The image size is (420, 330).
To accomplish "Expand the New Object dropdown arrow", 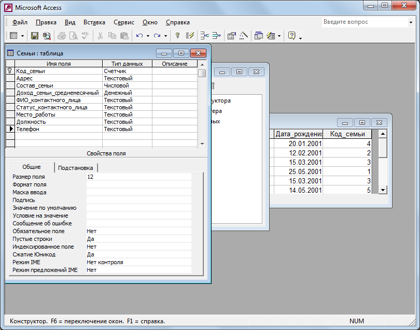I will 279,36.
